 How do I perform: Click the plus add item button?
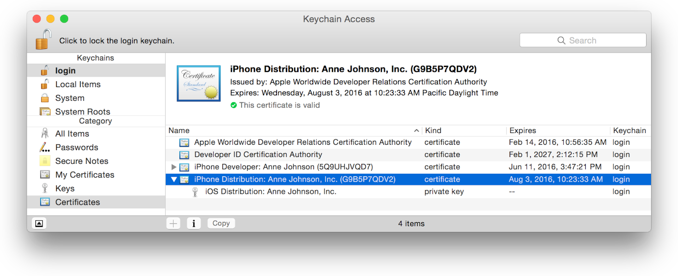174,223
